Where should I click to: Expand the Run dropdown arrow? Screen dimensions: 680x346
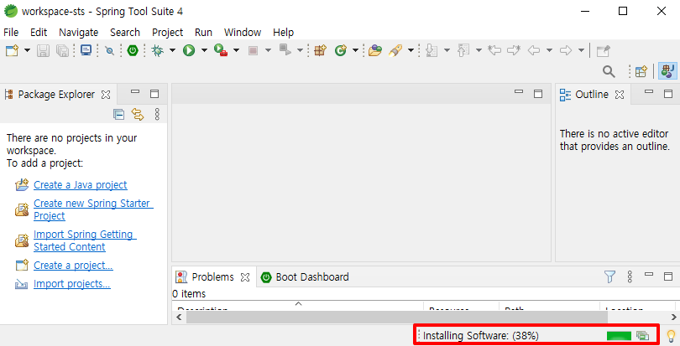204,50
